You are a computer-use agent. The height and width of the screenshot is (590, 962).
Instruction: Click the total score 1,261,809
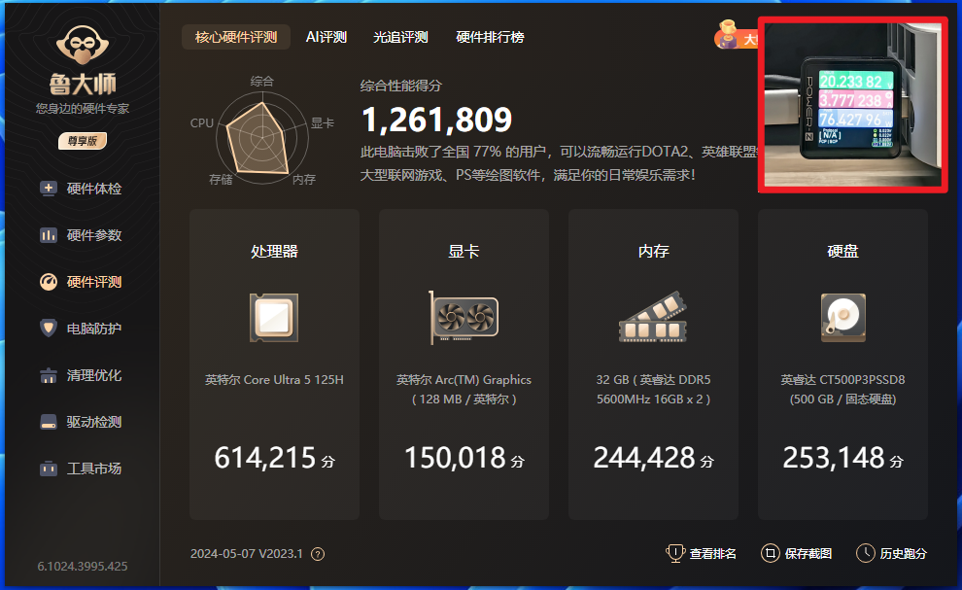pos(437,120)
